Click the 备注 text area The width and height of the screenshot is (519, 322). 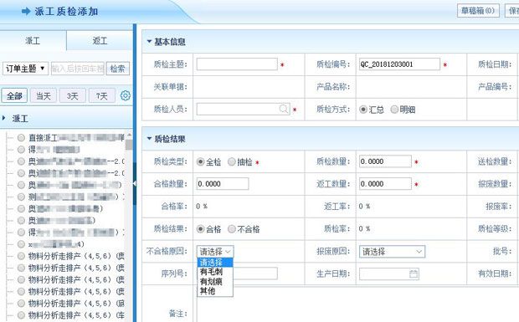pyautogui.click(x=357, y=304)
